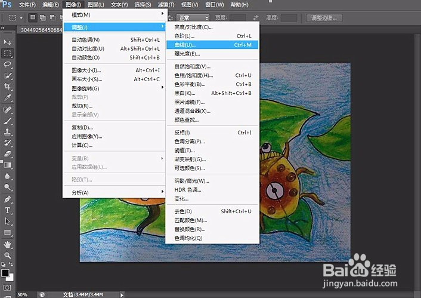Select the Dodge tool
The width and height of the screenshot is (421, 298).
7,187
